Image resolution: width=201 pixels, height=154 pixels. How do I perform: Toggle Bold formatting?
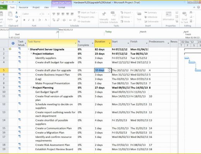tap(24, 20)
